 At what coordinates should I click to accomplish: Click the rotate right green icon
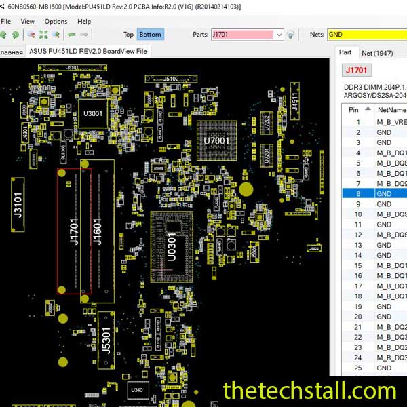[x=16, y=35]
